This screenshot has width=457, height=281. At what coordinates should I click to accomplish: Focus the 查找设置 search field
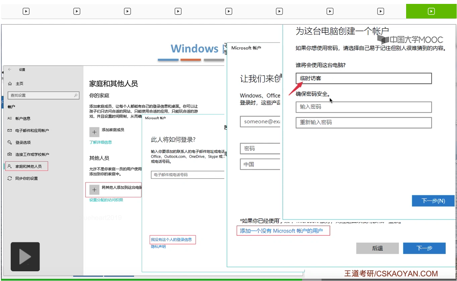point(43,95)
